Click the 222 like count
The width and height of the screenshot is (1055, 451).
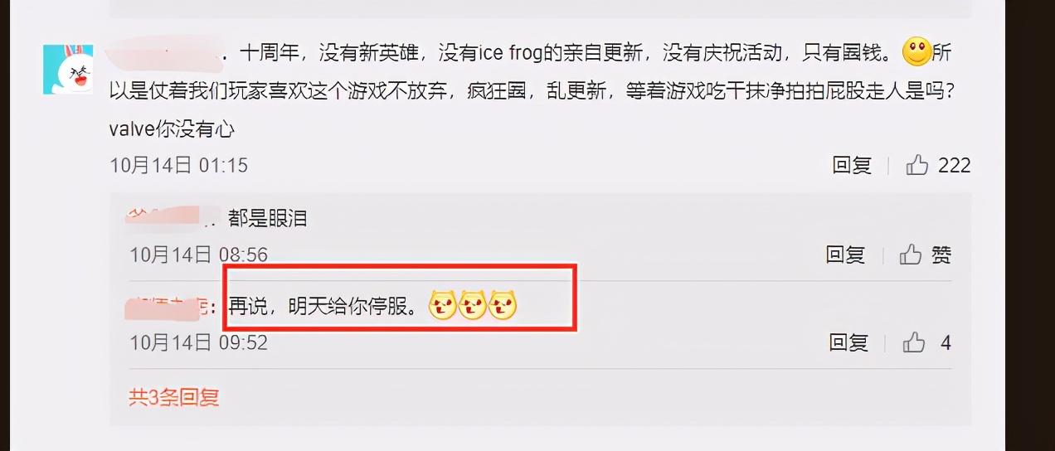[954, 165]
